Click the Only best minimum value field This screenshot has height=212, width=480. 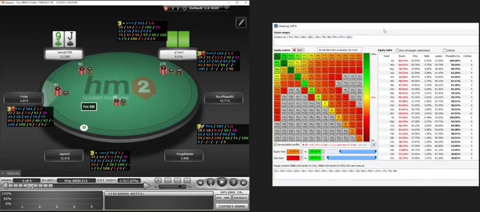(294, 158)
